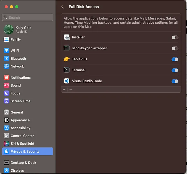Screen dimensions: 187x174
Task: Turn off Terminal's Full Disk Access
Action: tap(175, 70)
